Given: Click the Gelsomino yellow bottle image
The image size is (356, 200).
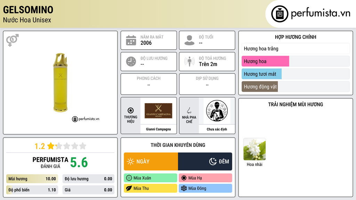Looking at the screenshot, I should tap(60, 83).
